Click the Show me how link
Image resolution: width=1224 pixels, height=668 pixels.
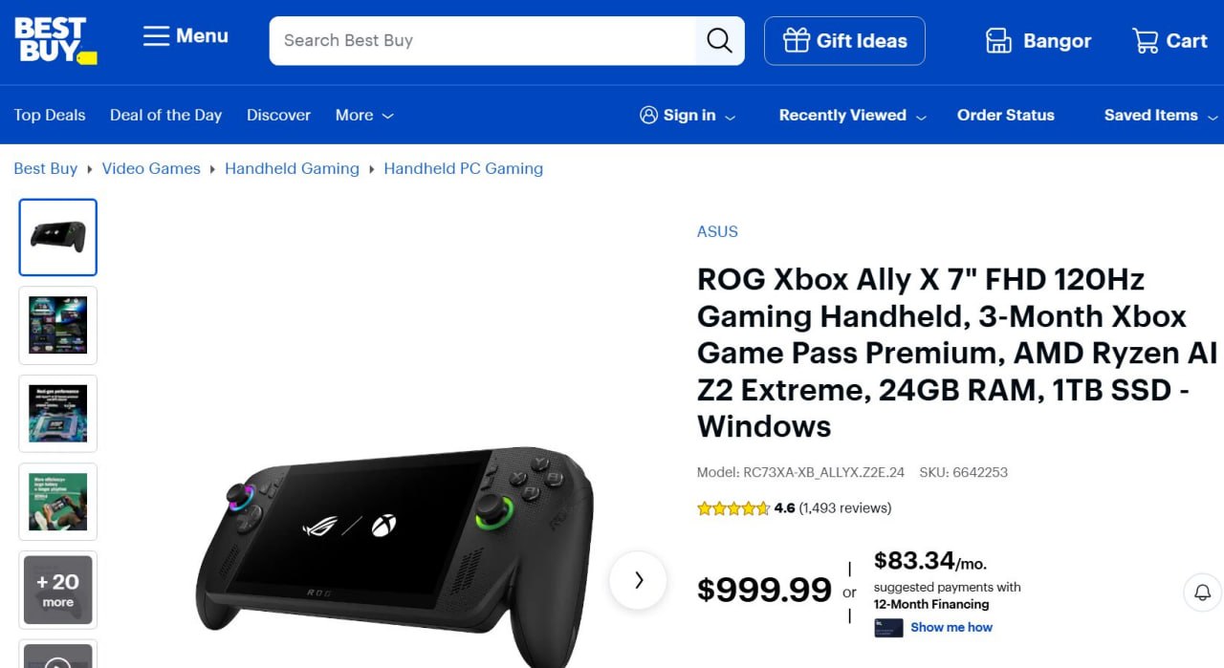[x=953, y=628]
